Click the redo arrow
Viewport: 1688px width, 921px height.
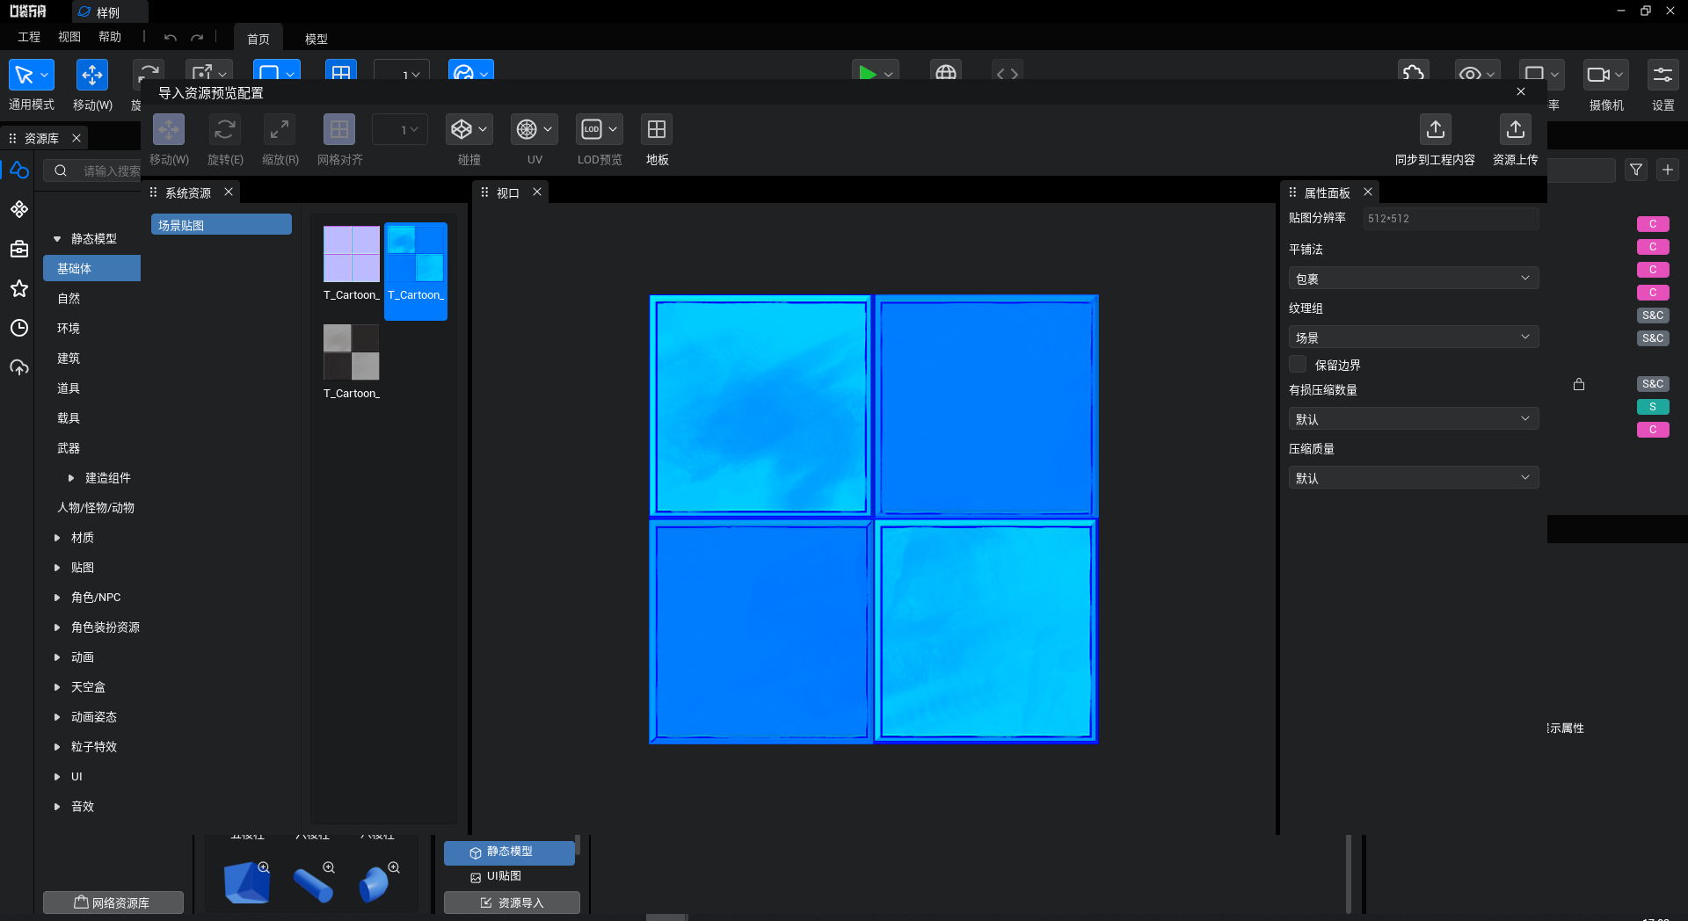point(197,38)
